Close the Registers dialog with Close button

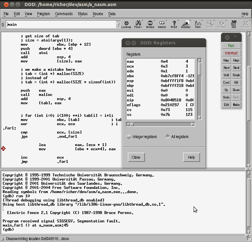pos(136,157)
